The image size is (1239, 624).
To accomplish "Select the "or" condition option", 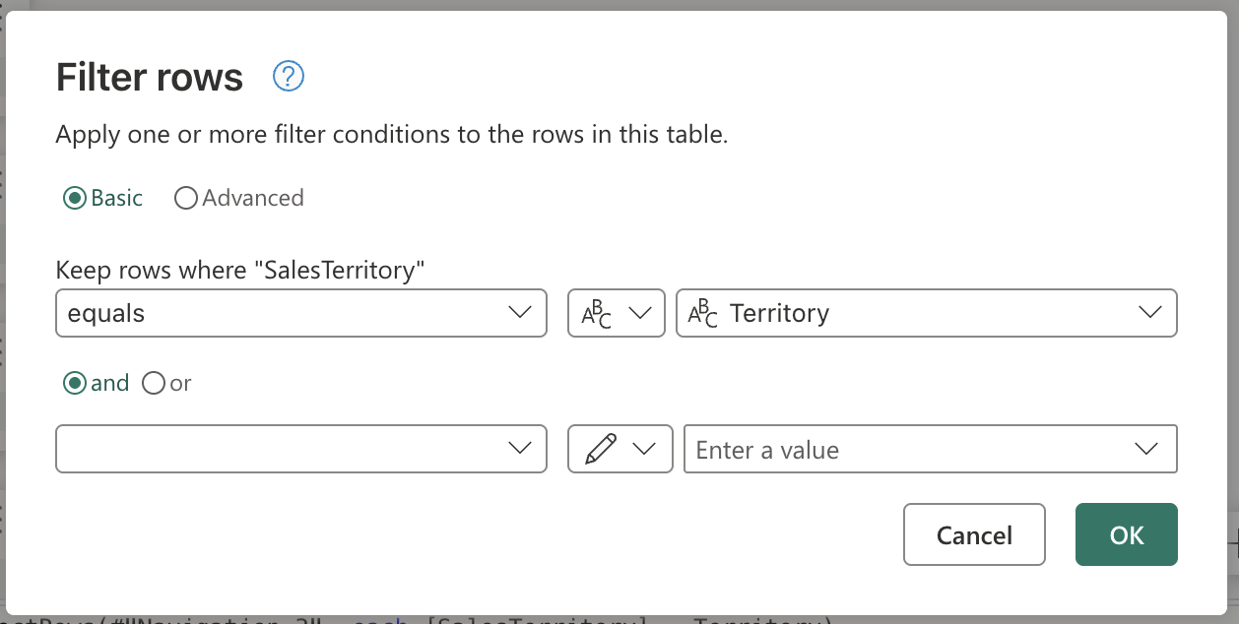I will [x=154, y=383].
